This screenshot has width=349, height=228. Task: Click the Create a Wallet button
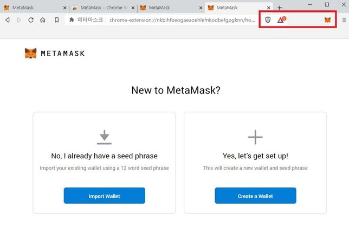tap(255, 196)
